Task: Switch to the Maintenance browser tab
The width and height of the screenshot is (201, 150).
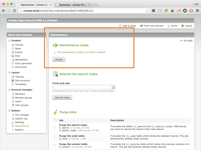Action: [35, 5]
